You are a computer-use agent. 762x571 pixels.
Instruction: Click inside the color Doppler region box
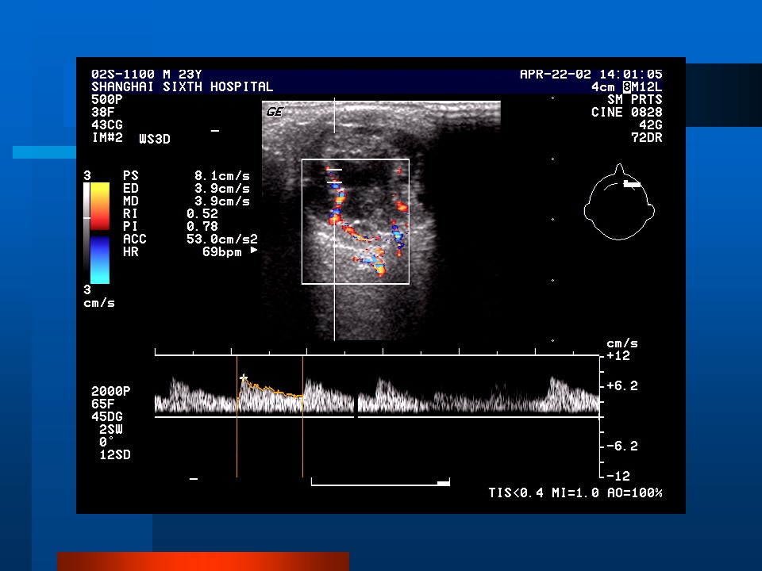coord(355,221)
